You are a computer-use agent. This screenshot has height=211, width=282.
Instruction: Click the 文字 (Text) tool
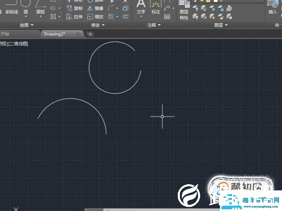(141, 7)
